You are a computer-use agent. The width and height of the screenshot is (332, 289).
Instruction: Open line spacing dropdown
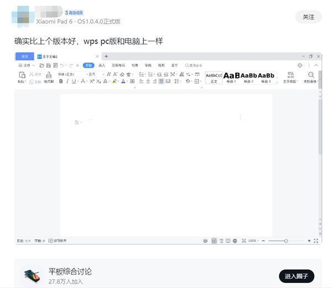[x=180, y=81]
